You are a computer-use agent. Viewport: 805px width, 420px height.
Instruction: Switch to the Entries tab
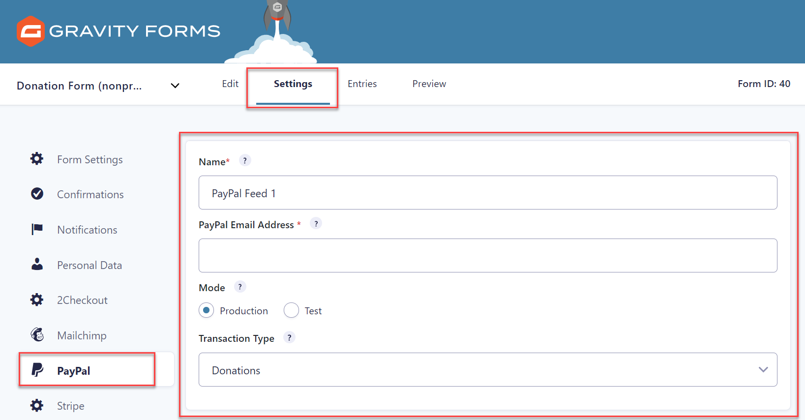point(362,84)
